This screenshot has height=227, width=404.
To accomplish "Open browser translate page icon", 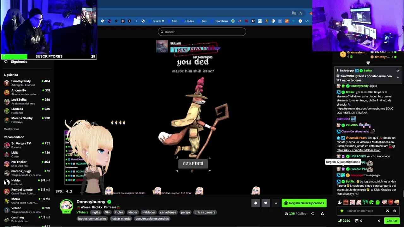I will tap(294, 13).
